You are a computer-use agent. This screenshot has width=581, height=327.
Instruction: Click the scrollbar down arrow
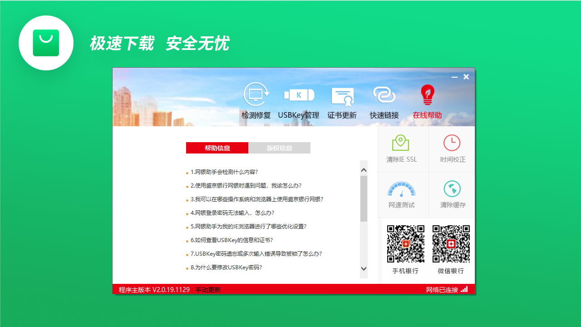click(363, 269)
